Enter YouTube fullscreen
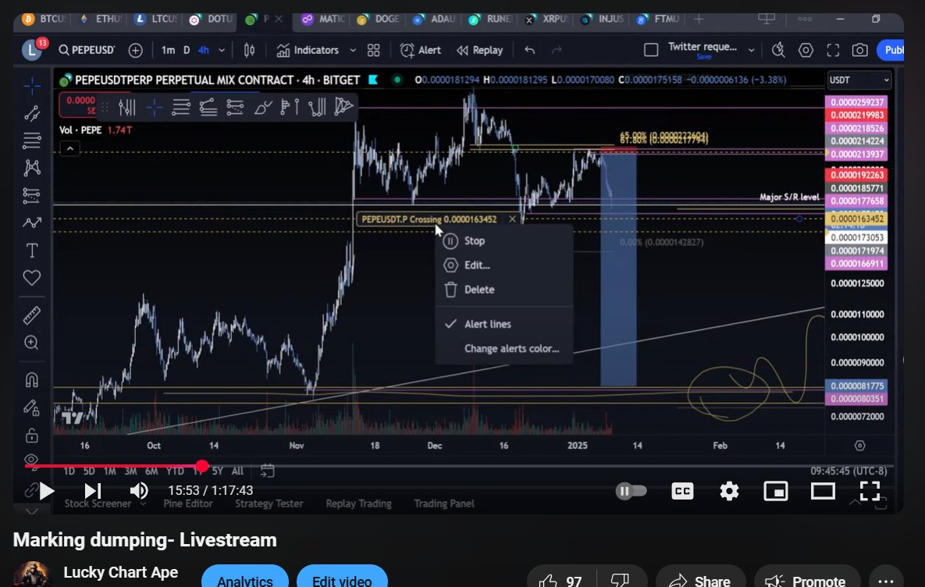The height and width of the screenshot is (587, 925). 870,491
